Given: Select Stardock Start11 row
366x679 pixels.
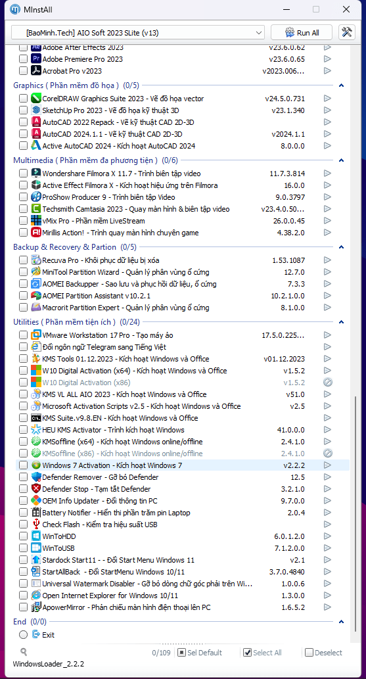Looking at the screenshot, I should point(183,560).
